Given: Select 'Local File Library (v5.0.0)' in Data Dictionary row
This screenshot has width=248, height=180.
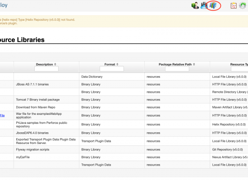Looking at the screenshot, I should tap(230, 76).
